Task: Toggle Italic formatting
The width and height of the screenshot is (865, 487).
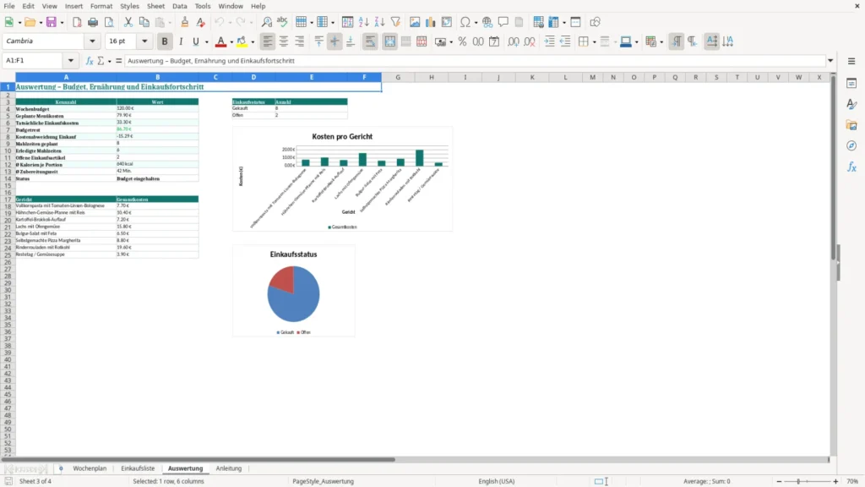Action: tap(181, 41)
